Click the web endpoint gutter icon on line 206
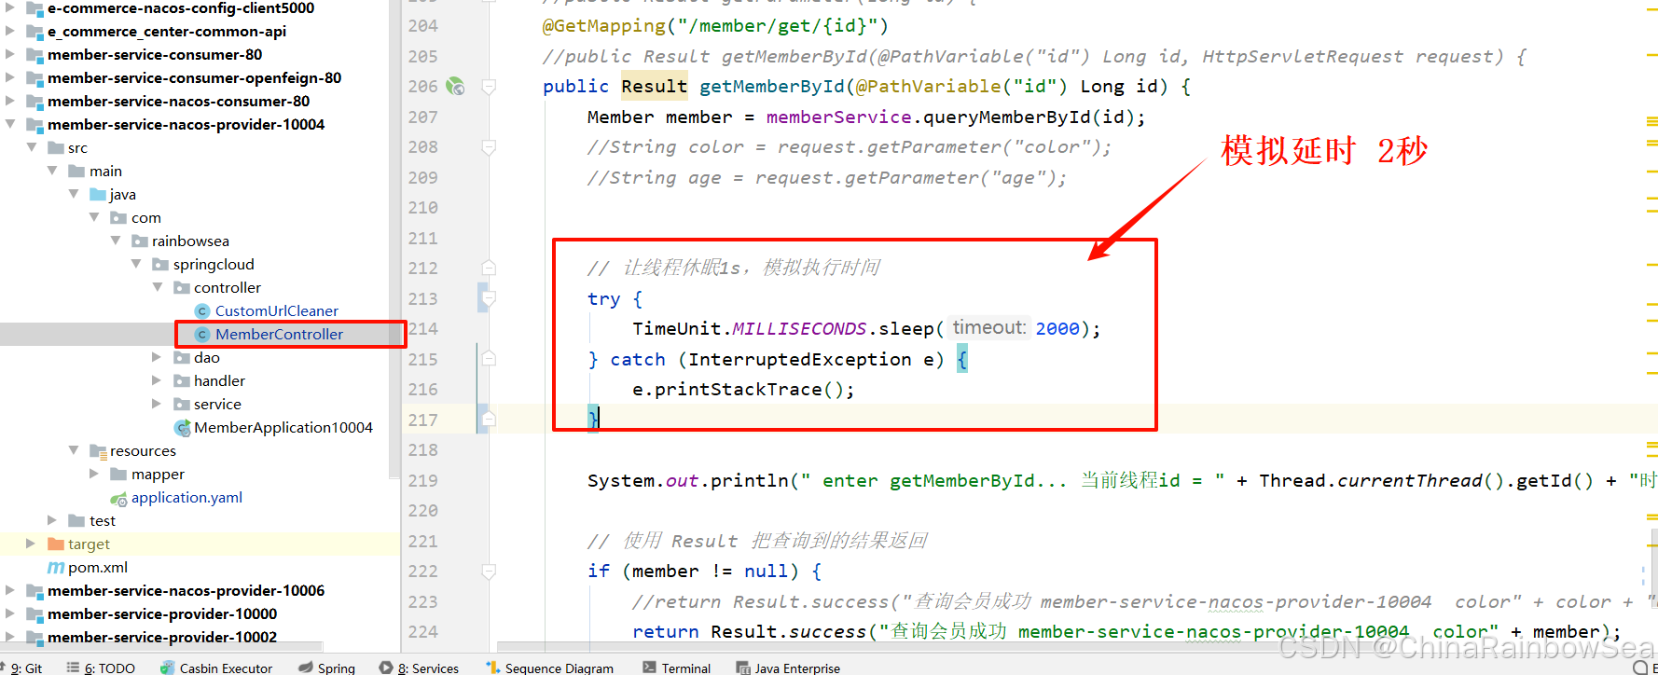Screen dimensions: 1658x675 point(455,87)
